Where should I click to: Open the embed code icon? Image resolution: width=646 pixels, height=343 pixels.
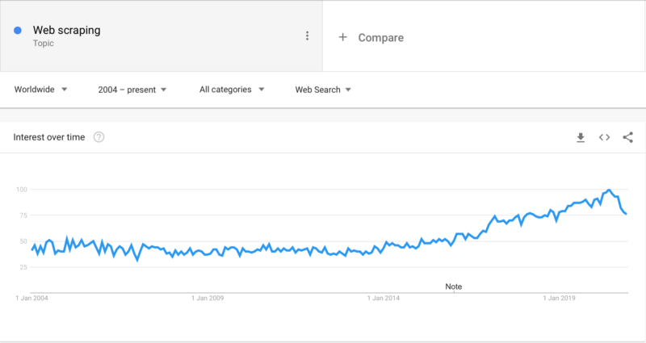tap(604, 137)
